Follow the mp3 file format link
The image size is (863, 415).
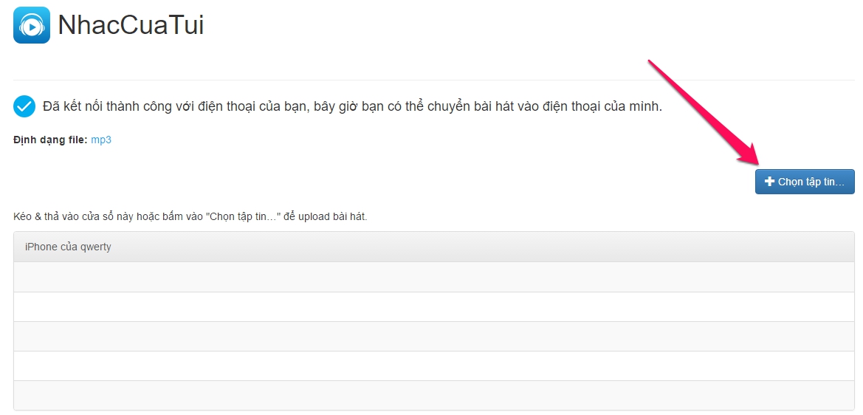(101, 140)
